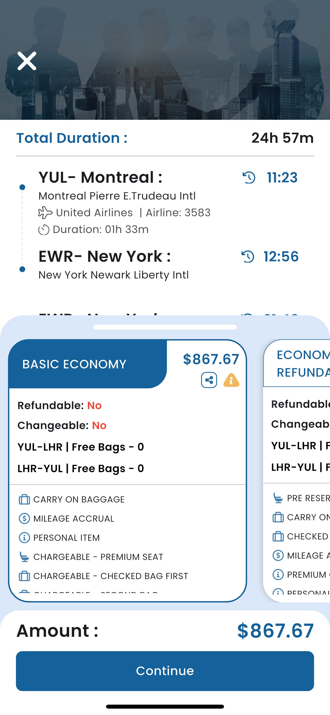Screen dimensions: 330x715
Task: Tap the Personal Item info icon
Action: pyautogui.click(x=24, y=538)
